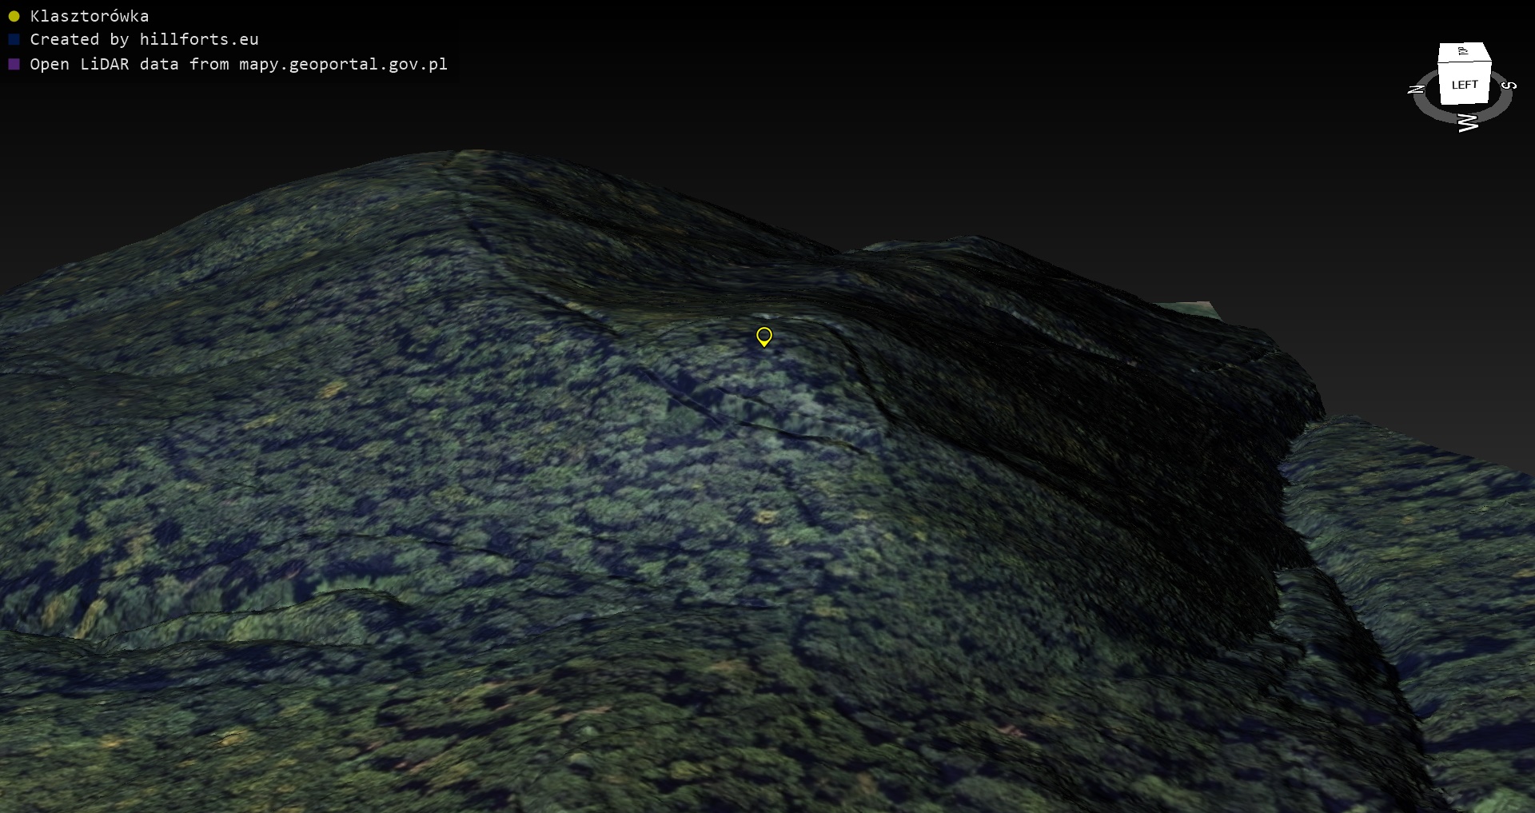The image size is (1535, 813).
Task: Toggle the dark blue legend square
Action: [x=14, y=39]
